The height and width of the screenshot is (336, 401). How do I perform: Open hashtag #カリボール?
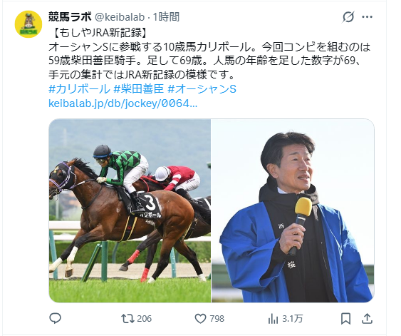click(79, 89)
